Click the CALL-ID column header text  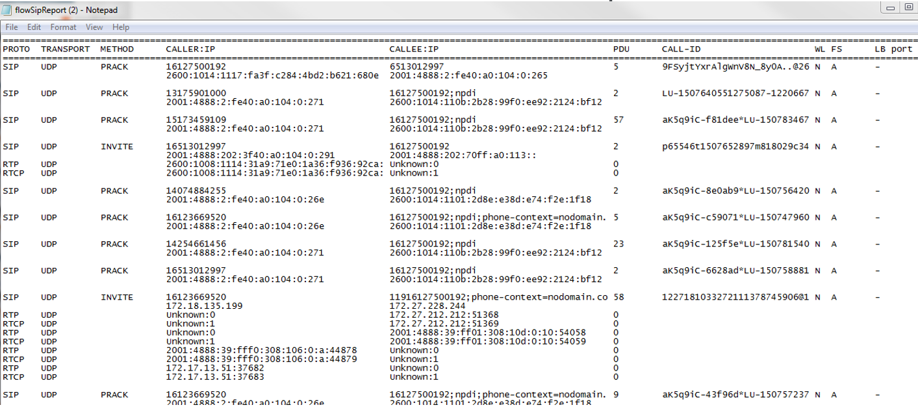681,49
